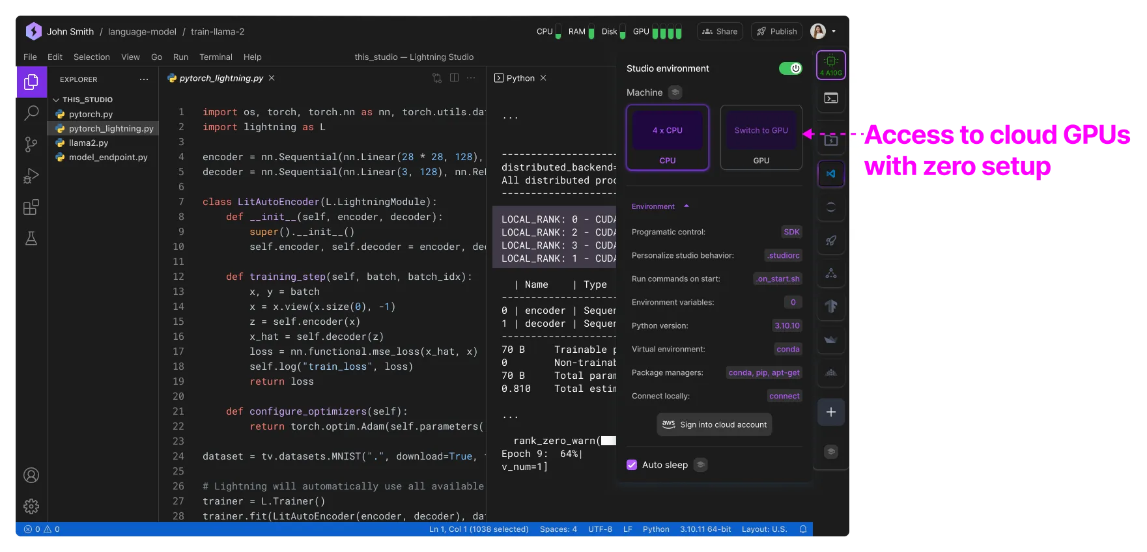Open the Go menu

tap(156, 57)
